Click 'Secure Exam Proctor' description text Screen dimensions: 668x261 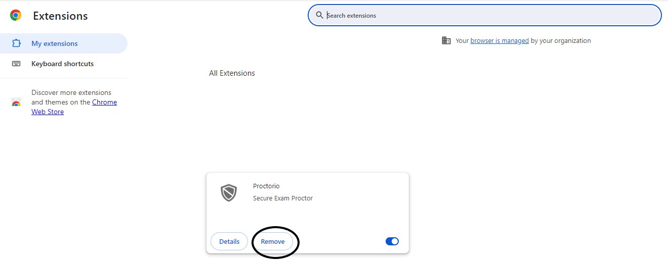coord(283,198)
